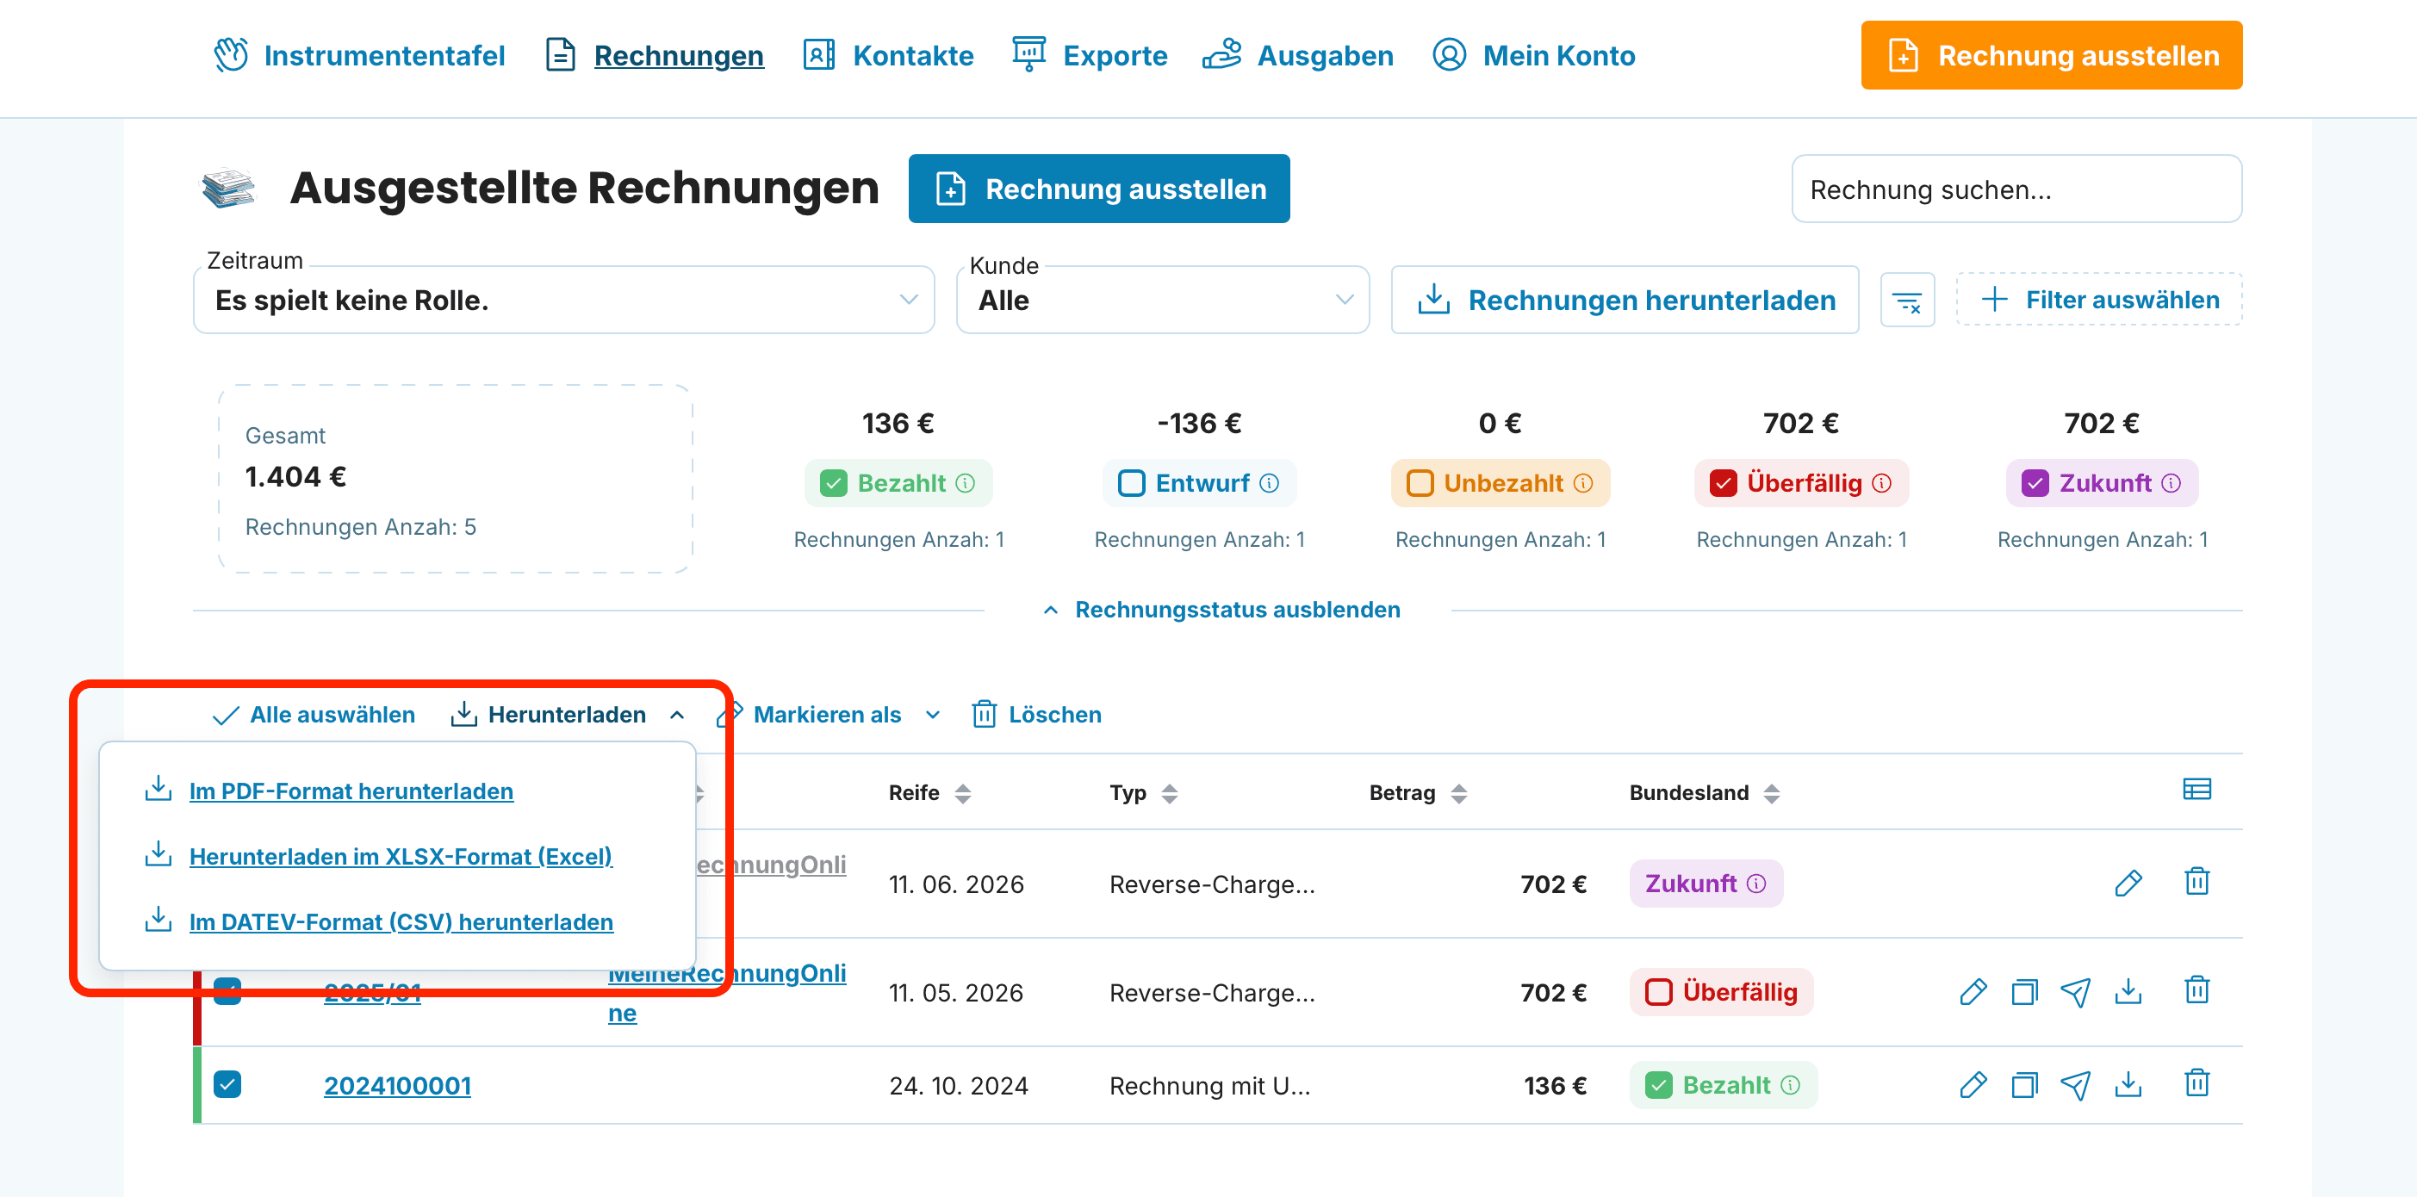This screenshot has height=1197, width=2417.
Task: Expand the Markieren als dropdown
Action: [829, 715]
